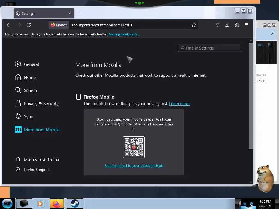Screen dimensions: 279x209
Task: Open the Privacy & Security category
Action: pyautogui.click(x=37, y=104)
